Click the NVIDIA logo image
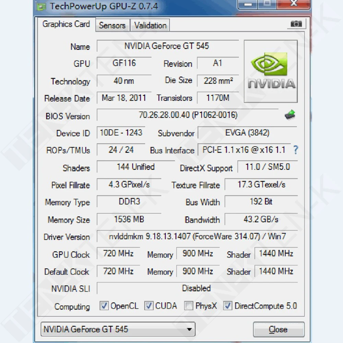The height and width of the screenshot is (343, 343). tap(271, 71)
